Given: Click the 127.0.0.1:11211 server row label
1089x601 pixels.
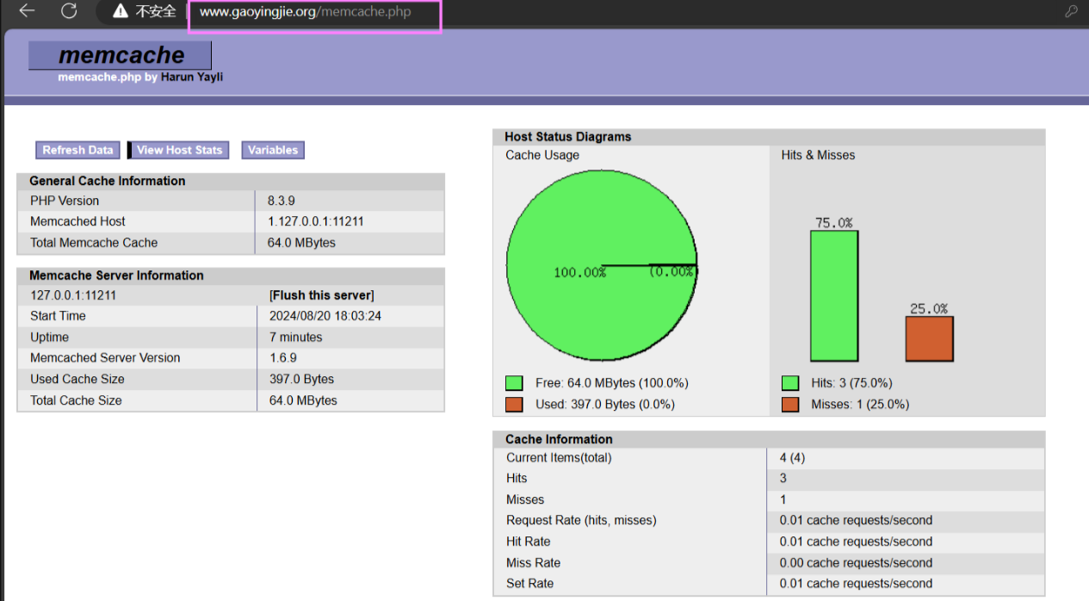Looking at the screenshot, I should coord(73,295).
